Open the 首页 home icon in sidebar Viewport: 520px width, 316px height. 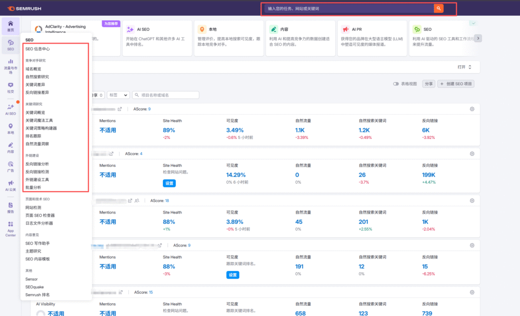coord(11,25)
